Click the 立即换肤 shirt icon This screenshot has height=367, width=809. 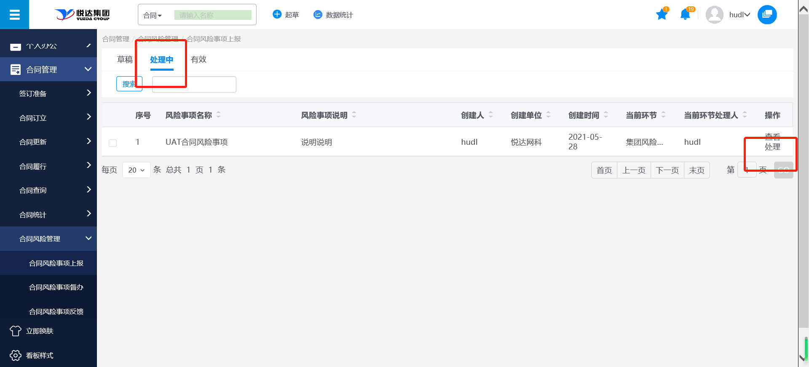pos(16,331)
